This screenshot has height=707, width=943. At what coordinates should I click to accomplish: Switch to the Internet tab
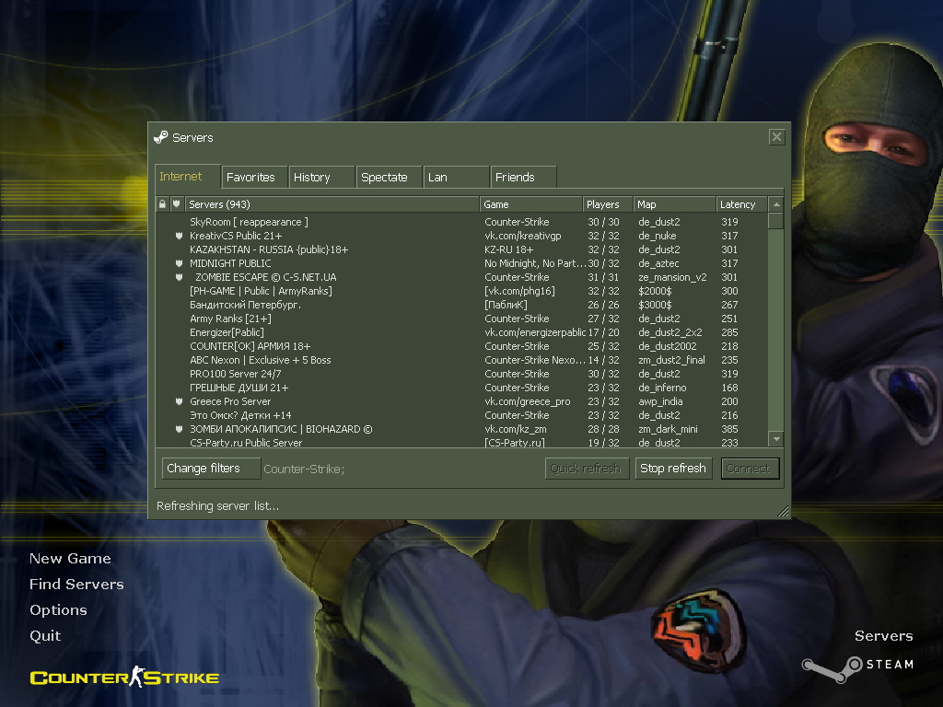[x=187, y=177]
